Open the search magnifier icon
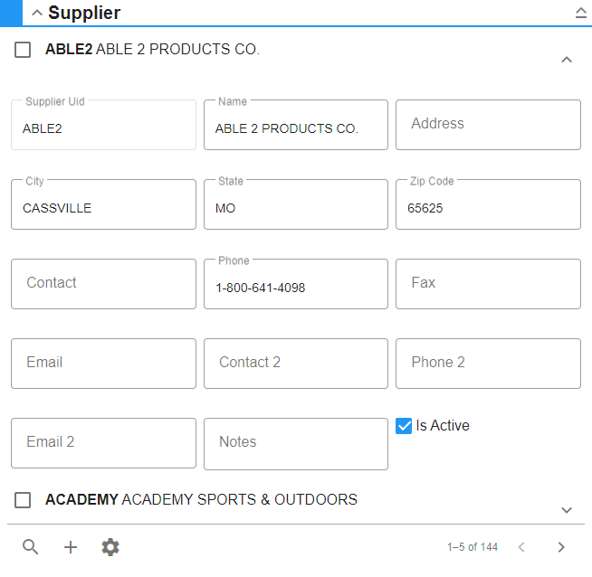This screenshot has width=592, height=577. tap(30, 547)
